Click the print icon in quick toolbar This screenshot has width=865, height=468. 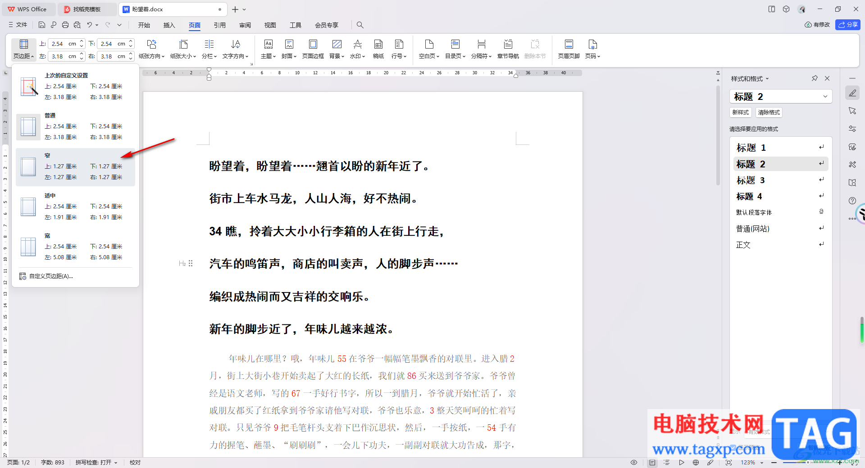point(65,25)
